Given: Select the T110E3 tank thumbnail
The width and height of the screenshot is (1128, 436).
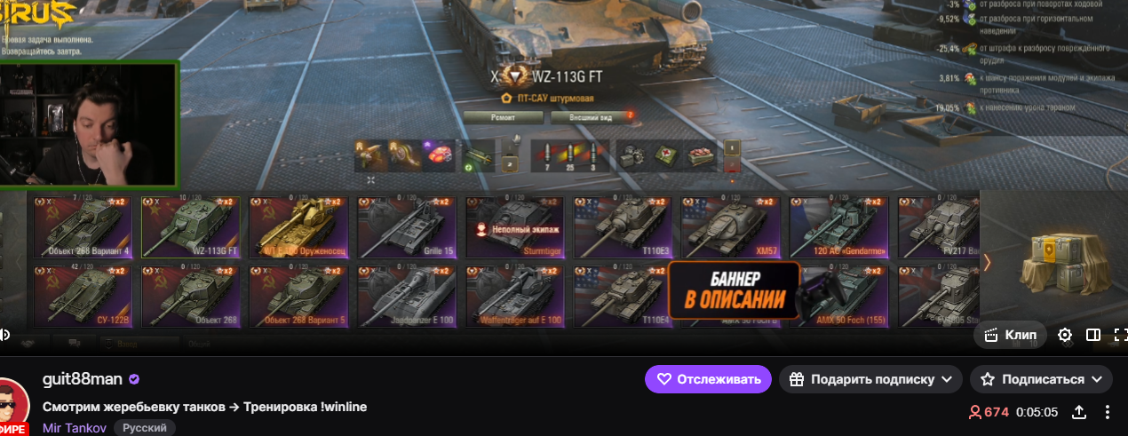Looking at the screenshot, I should point(622,226).
